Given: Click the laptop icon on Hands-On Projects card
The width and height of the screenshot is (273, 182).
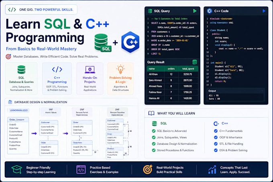Looking at the screenshot, I should pyautogui.click(x=90, y=70).
